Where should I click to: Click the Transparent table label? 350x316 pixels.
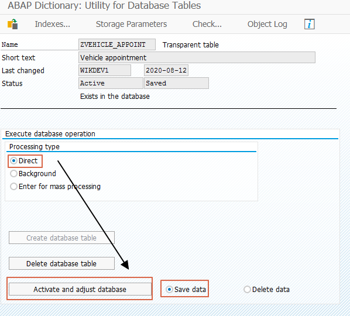190,45
